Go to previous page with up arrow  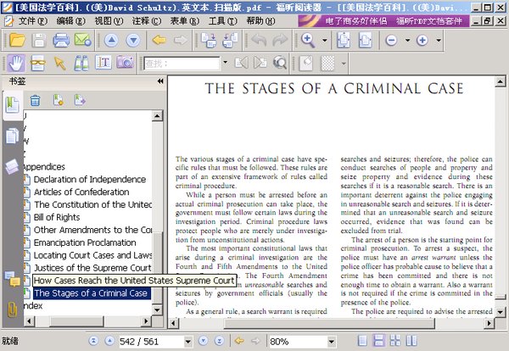(x=112, y=40)
